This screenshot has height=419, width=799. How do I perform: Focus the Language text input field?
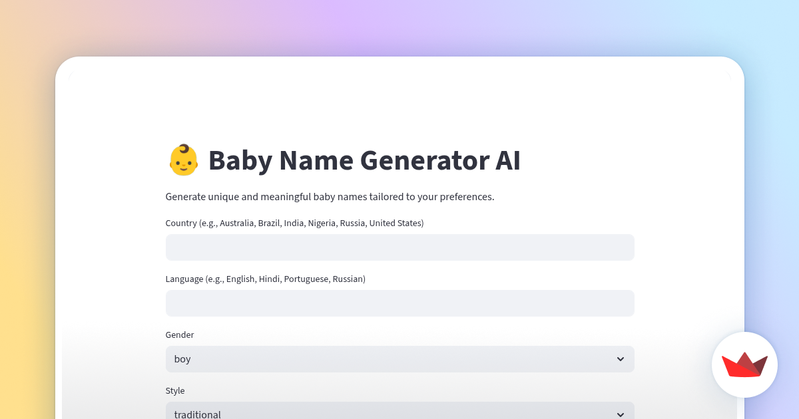click(400, 303)
